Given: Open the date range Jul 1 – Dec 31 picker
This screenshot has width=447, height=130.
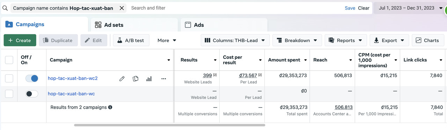Looking at the screenshot, I should point(409,8).
